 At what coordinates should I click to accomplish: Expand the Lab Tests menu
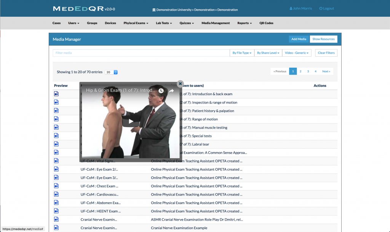(x=164, y=23)
